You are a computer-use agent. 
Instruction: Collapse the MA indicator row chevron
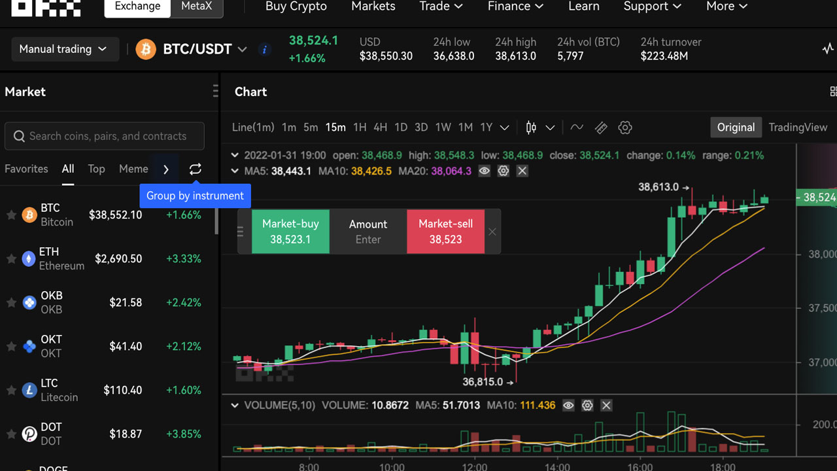[235, 171]
